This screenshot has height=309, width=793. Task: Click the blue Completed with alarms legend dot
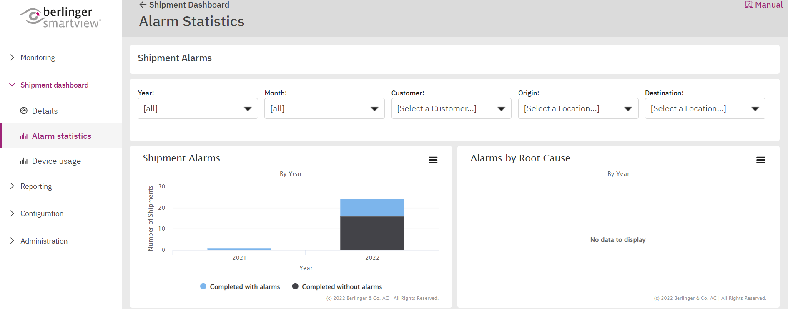203,286
